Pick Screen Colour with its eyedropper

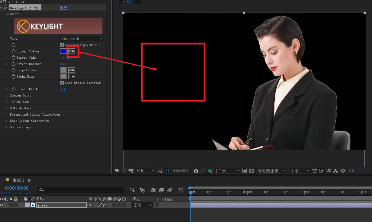(72, 51)
